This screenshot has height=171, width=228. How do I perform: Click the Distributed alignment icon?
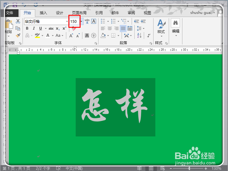click(x=130, y=28)
